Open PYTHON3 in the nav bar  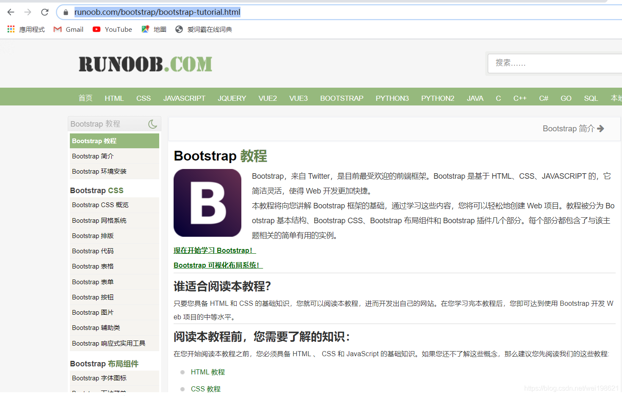pos(392,98)
